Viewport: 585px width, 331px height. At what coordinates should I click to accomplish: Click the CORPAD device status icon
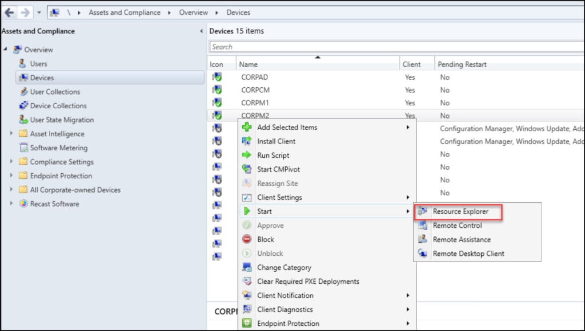click(217, 77)
